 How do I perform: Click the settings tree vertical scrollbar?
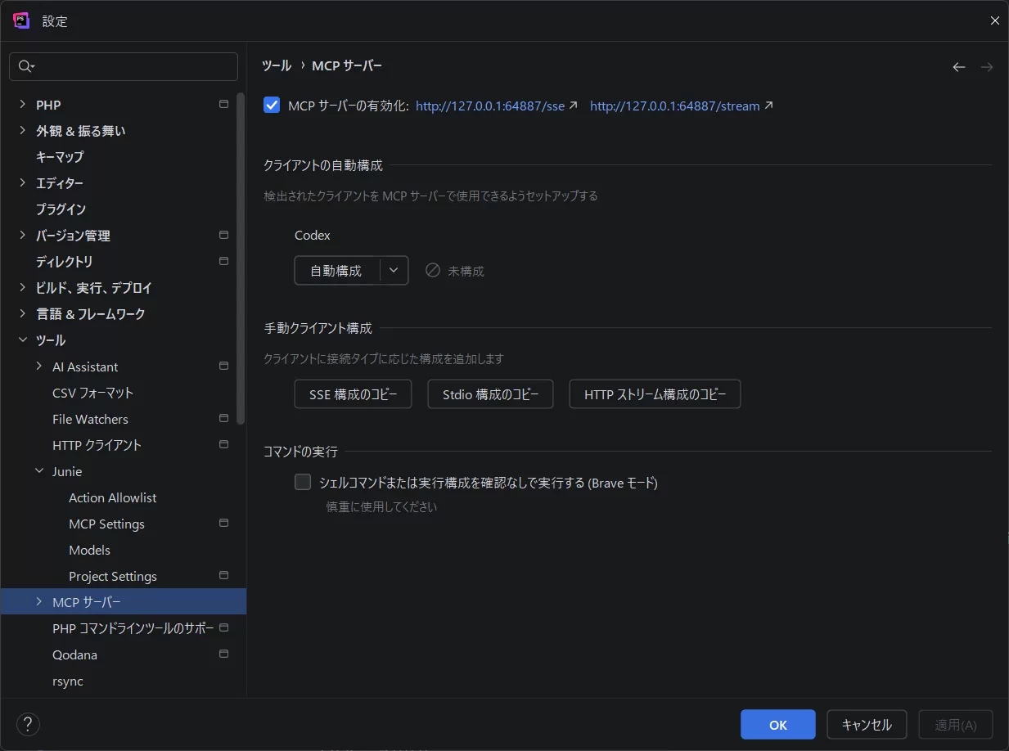click(x=241, y=258)
